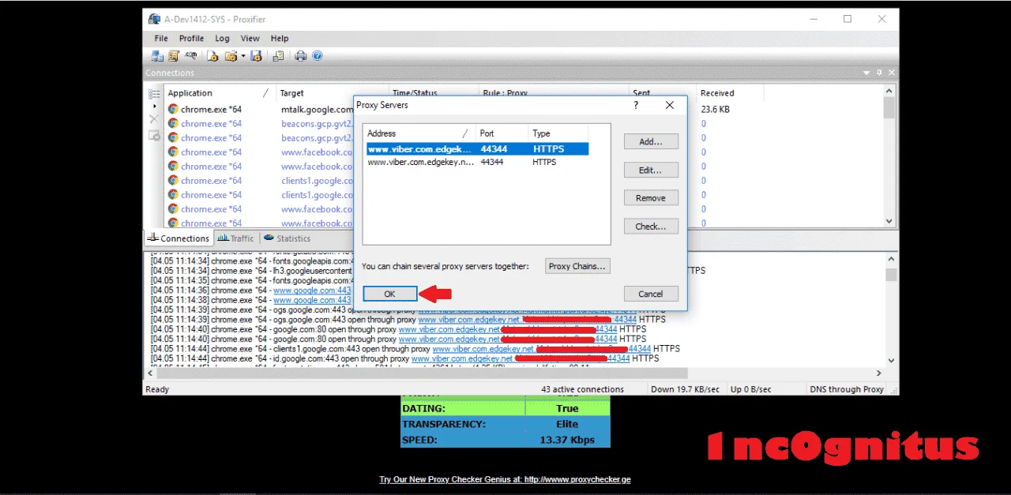Switch to the Connections tab
The height and width of the screenshot is (495, 1011).
pos(179,238)
